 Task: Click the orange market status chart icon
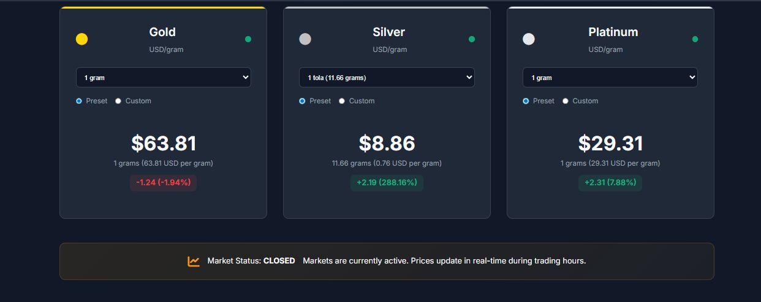194,261
